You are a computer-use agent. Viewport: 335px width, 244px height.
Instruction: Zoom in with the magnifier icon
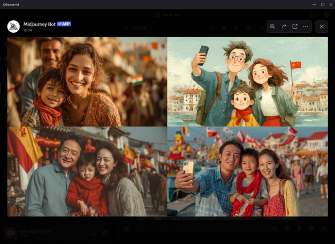click(x=272, y=26)
